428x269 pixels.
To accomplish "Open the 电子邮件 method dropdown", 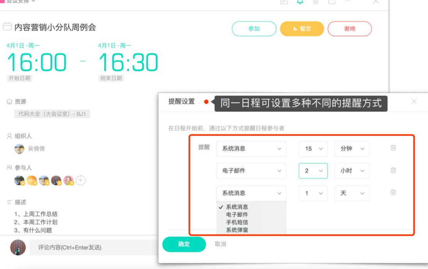I will (x=251, y=171).
